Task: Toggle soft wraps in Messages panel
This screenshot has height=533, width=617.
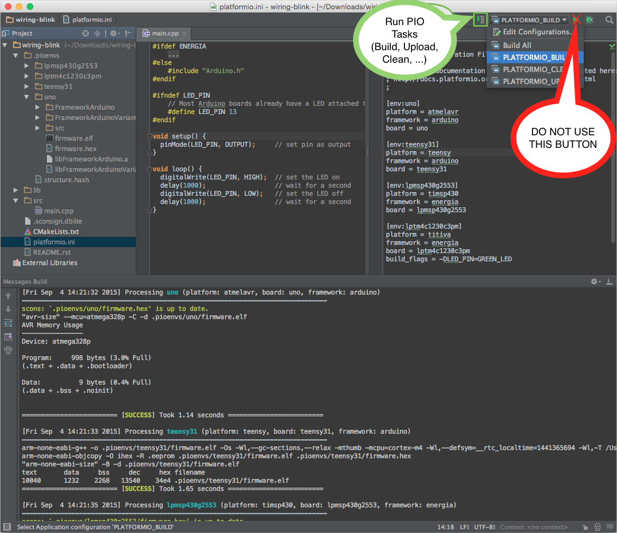Action: click(x=8, y=323)
